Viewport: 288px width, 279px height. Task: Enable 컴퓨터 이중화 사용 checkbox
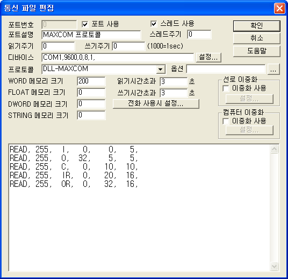(x=226, y=121)
